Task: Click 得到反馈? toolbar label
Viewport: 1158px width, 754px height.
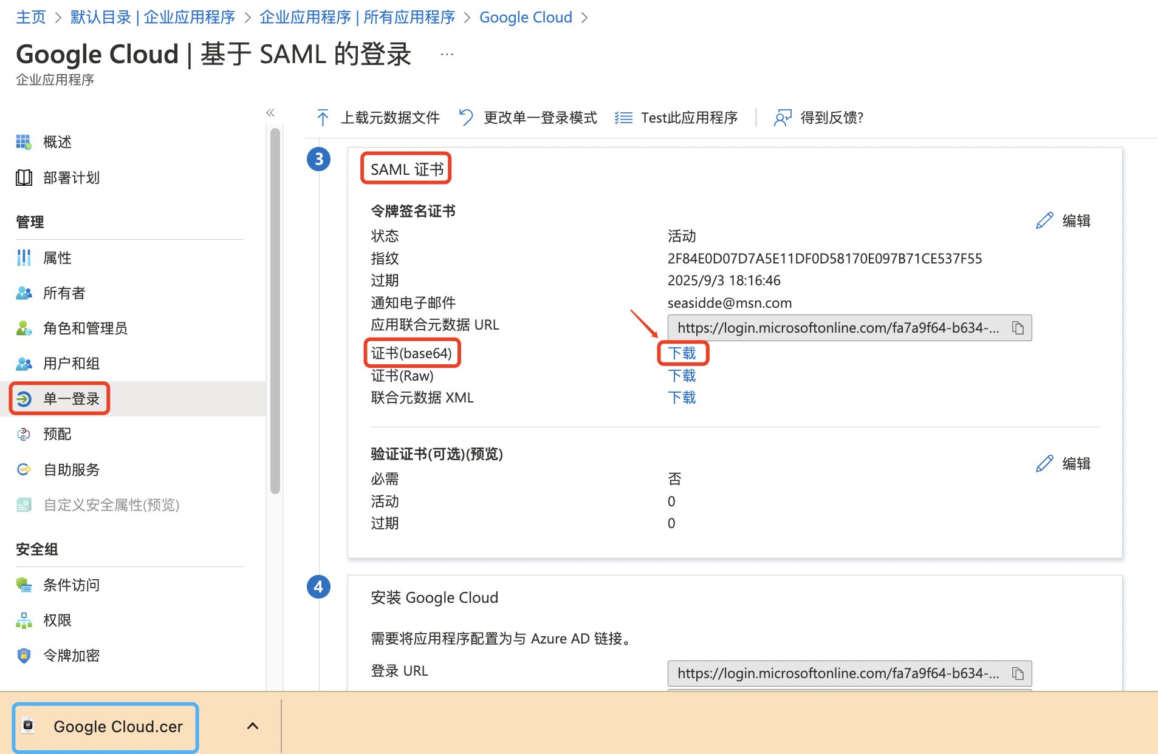Action: point(832,118)
